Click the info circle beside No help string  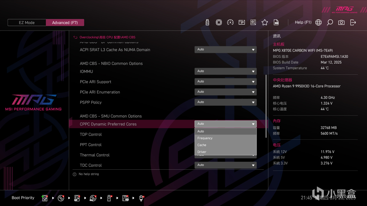point(75,174)
